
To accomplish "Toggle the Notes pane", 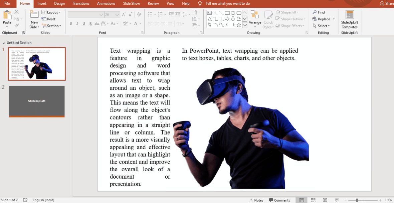I will [x=256, y=200].
